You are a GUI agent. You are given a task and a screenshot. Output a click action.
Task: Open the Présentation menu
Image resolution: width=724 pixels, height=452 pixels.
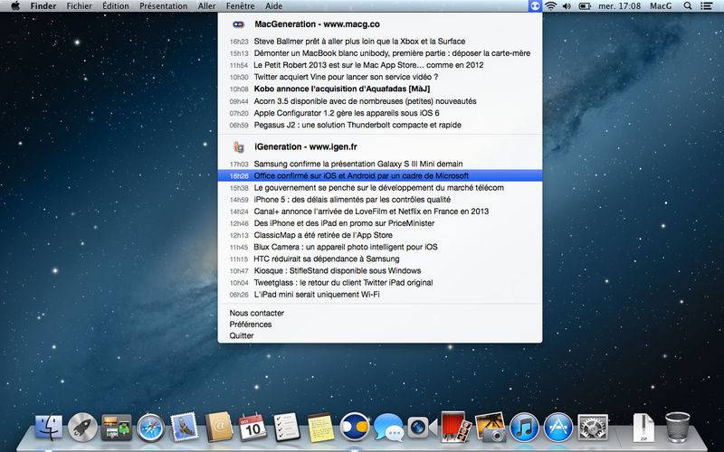[x=164, y=6]
